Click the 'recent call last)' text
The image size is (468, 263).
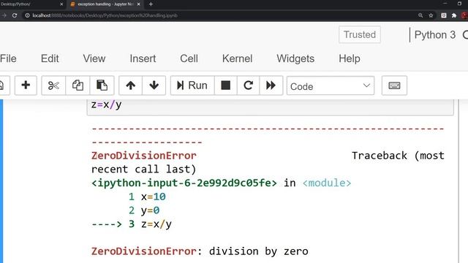[144, 169]
